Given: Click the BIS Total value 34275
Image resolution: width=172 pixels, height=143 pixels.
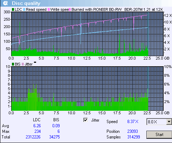Looking at the screenshot, I should click(x=54, y=137).
